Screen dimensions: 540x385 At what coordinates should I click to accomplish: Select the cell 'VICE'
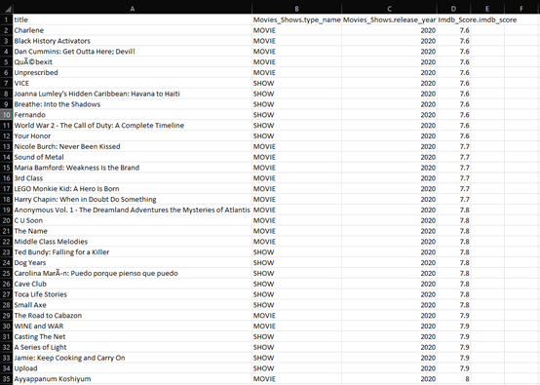133,83
